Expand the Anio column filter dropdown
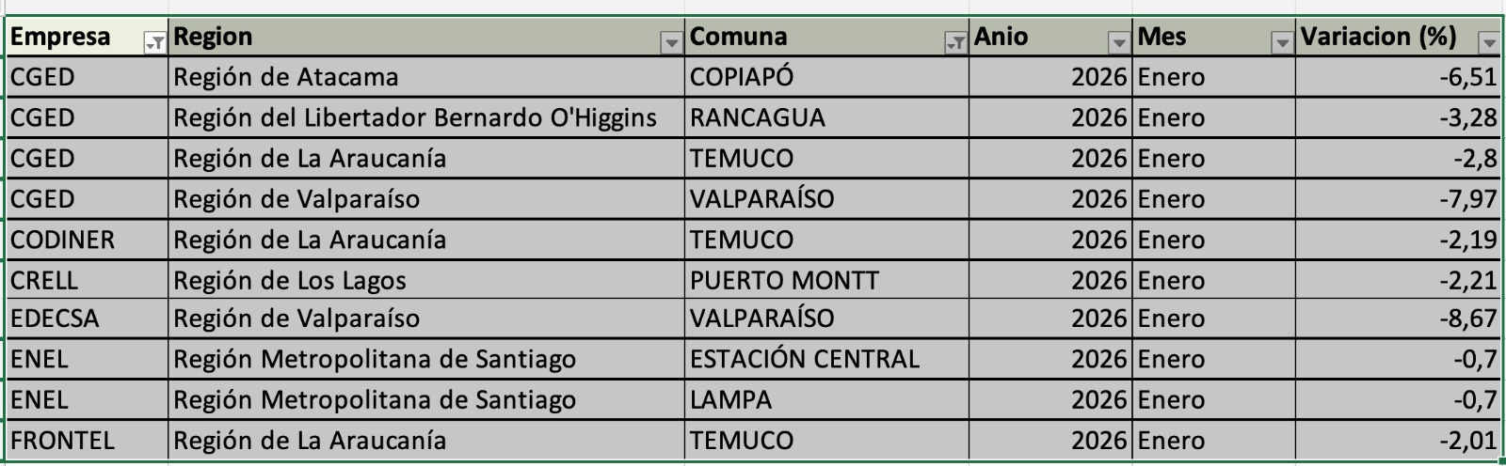This screenshot has height=466, width=1506. (1119, 42)
